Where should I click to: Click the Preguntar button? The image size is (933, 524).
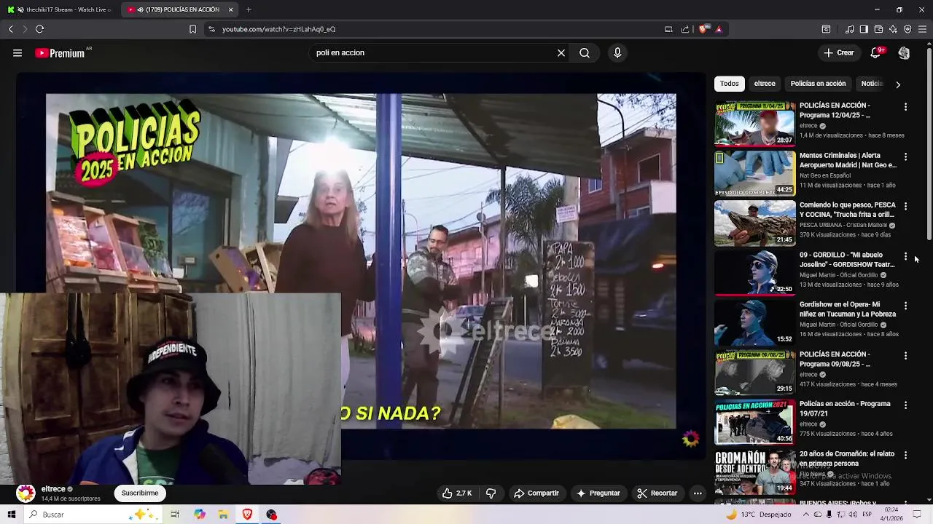click(598, 493)
